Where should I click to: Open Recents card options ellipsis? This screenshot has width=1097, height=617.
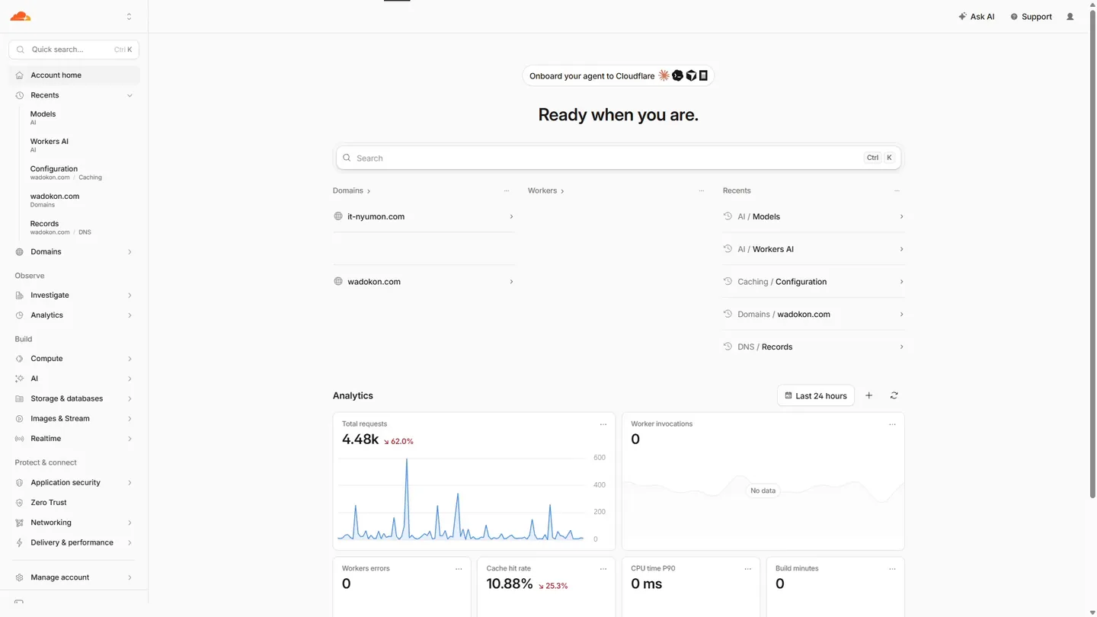(x=897, y=191)
